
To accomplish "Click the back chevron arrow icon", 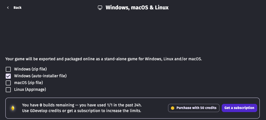I will (8, 8).
